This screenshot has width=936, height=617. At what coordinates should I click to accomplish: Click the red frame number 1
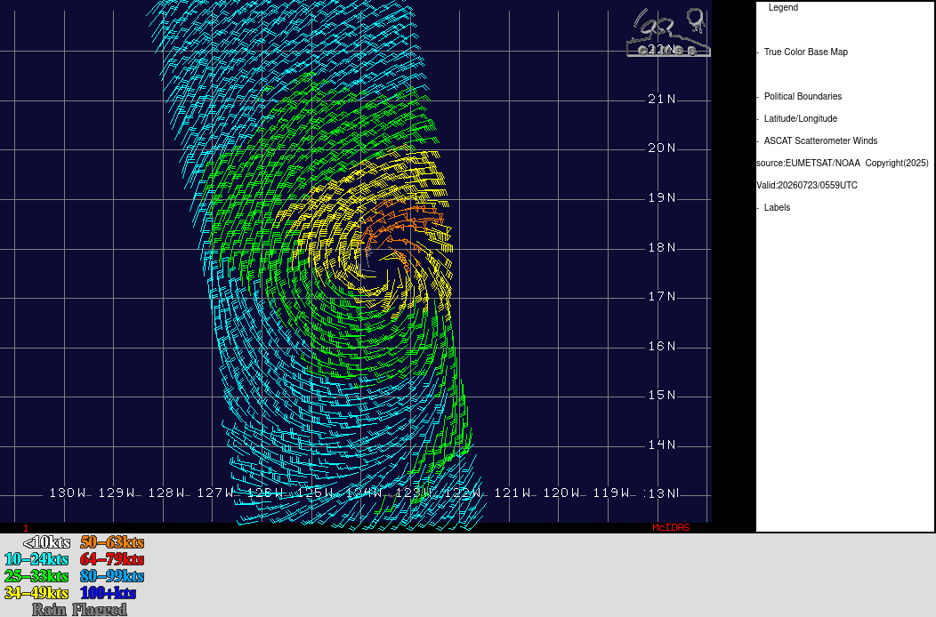tap(26, 528)
